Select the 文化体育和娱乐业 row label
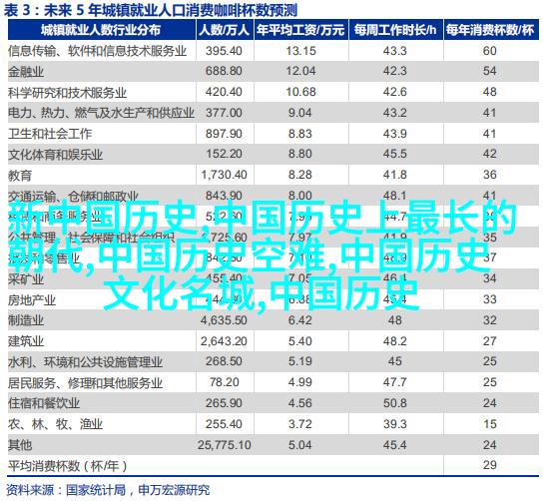The width and height of the screenshot is (545, 501). click(56, 155)
